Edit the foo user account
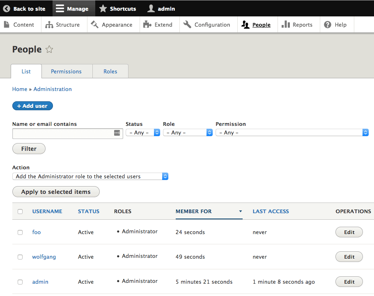Viewport: 374px width, 296px height. [349, 232]
